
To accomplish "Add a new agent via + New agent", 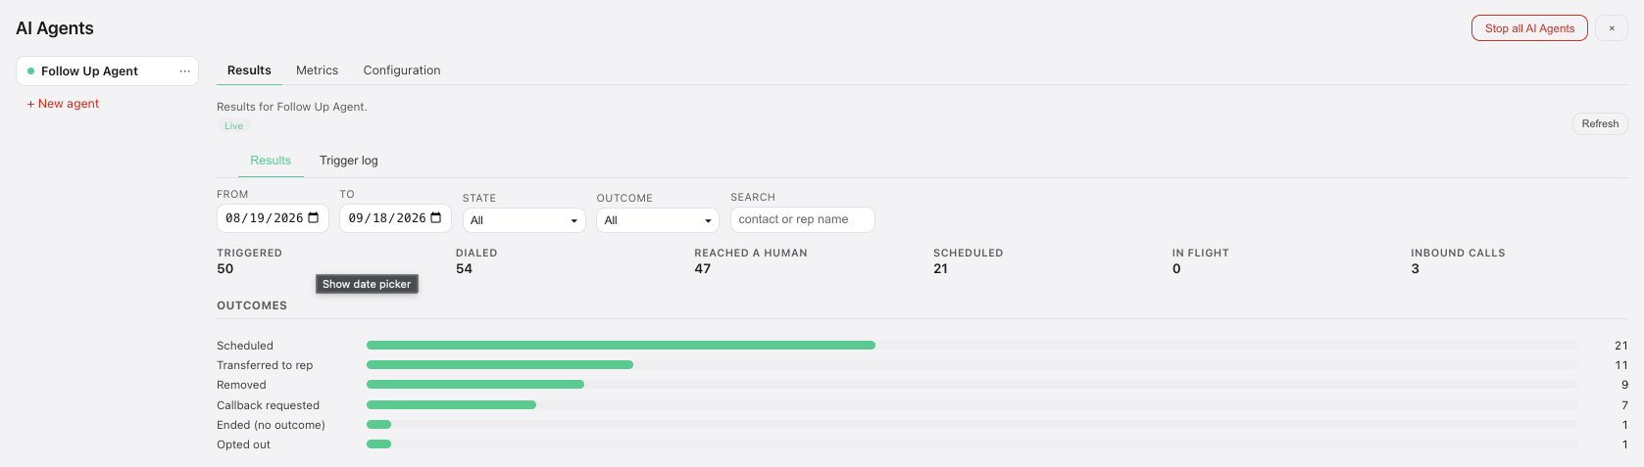I will point(63,104).
